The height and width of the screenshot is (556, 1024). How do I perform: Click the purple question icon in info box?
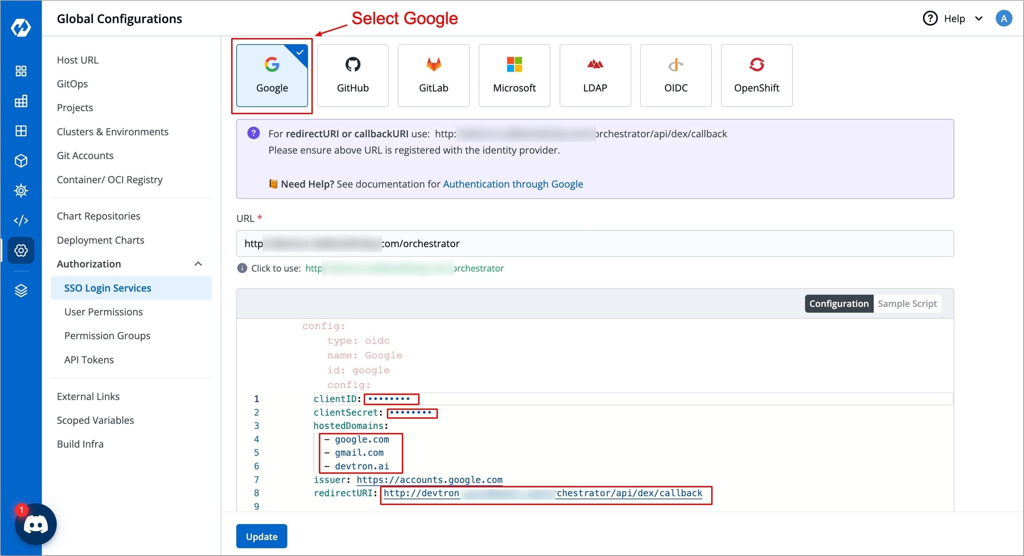coord(253,133)
